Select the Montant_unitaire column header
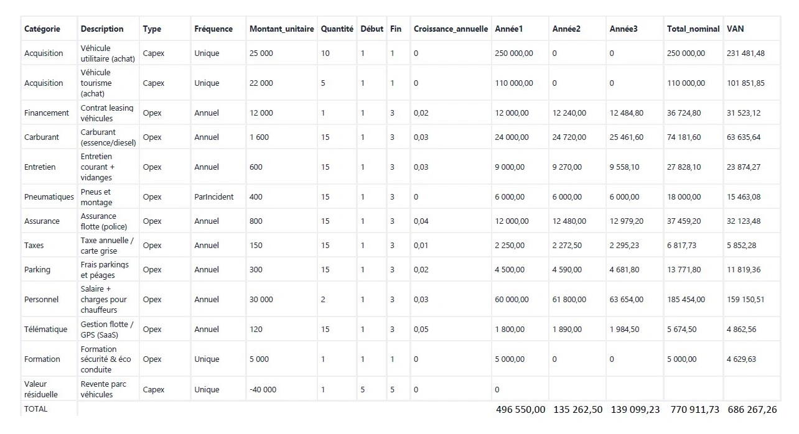 pyautogui.click(x=281, y=29)
